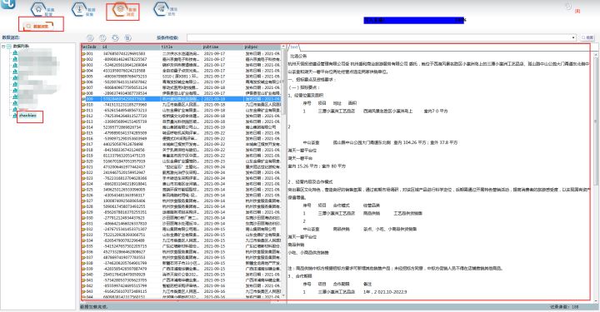Select row index 015 in the list
The width and height of the screenshot is (600, 312).
pyautogui.click(x=90, y=133)
